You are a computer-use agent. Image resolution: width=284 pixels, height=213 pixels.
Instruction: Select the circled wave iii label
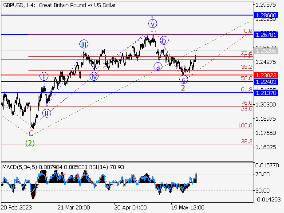84,44
